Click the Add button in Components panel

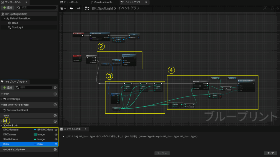click(7, 7)
